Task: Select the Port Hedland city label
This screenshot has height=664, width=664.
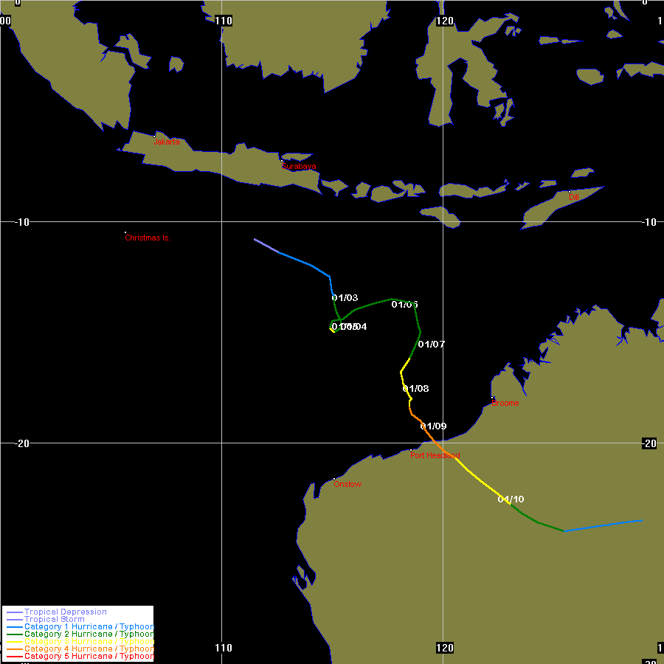Action: (435, 456)
